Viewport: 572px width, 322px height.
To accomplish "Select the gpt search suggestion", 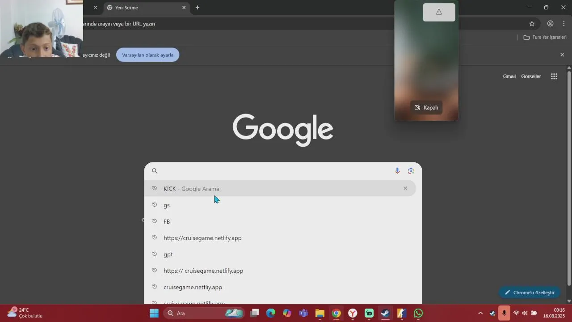I will 281,254.
